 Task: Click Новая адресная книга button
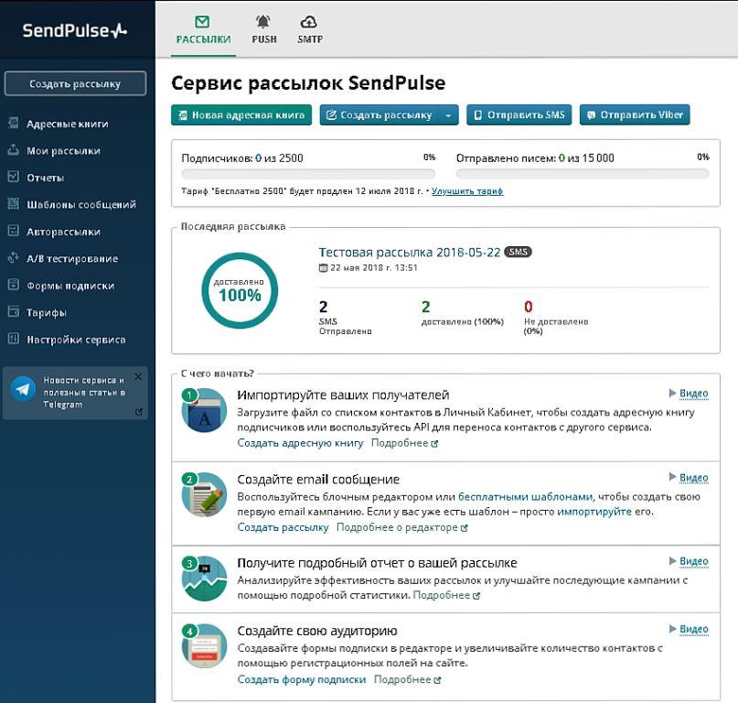(241, 115)
